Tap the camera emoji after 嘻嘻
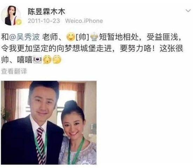193x168 pixels. [38, 59]
